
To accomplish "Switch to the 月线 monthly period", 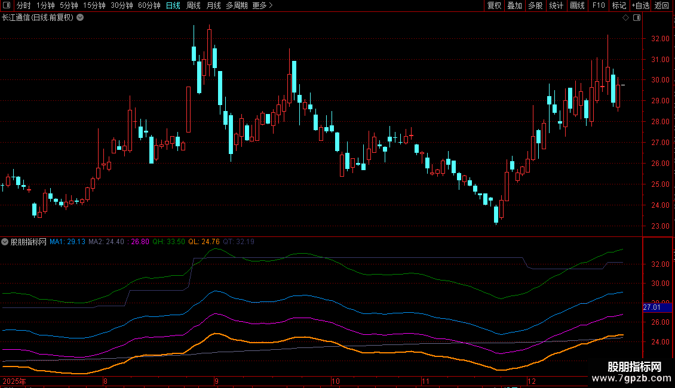I will coord(213,5).
